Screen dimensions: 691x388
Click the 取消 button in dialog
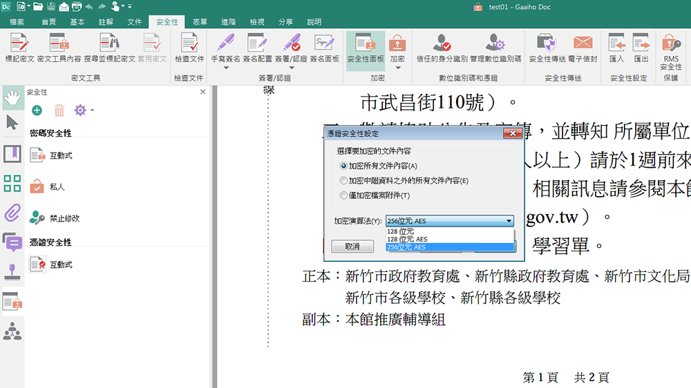pyautogui.click(x=352, y=246)
